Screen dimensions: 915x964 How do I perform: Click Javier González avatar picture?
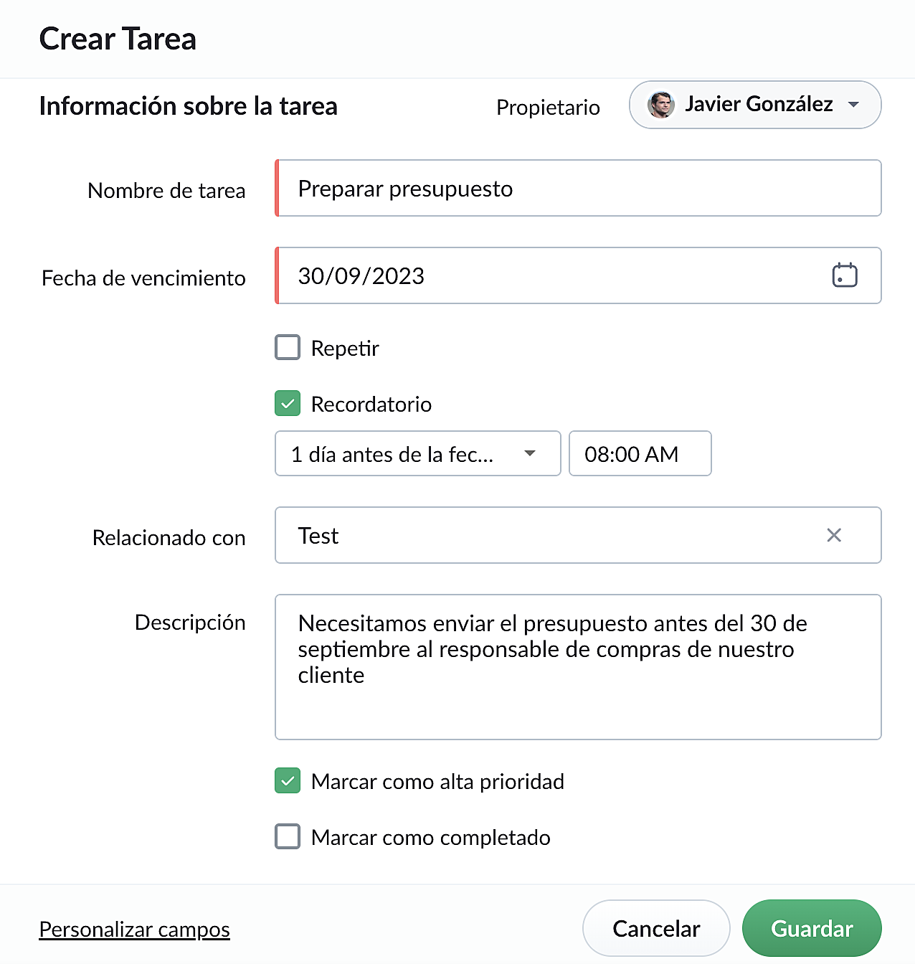(660, 105)
